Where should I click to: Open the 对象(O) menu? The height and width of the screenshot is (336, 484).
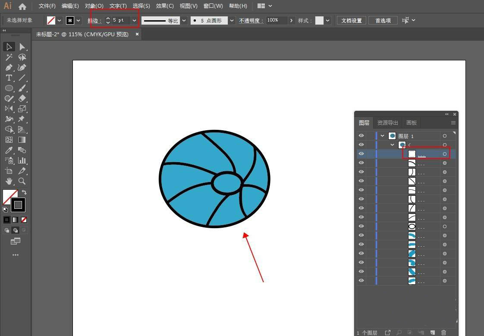pyautogui.click(x=94, y=6)
